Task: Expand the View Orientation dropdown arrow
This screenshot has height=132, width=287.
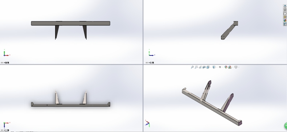Action: tap(211, 67)
